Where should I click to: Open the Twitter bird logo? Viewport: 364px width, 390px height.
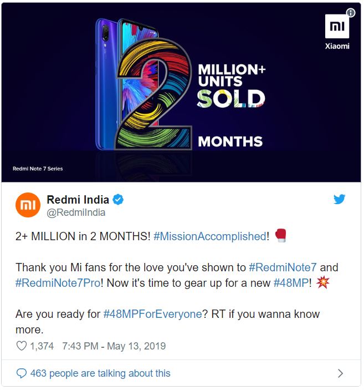339,199
